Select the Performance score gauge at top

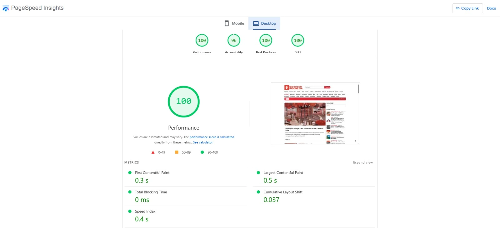[202, 40]
